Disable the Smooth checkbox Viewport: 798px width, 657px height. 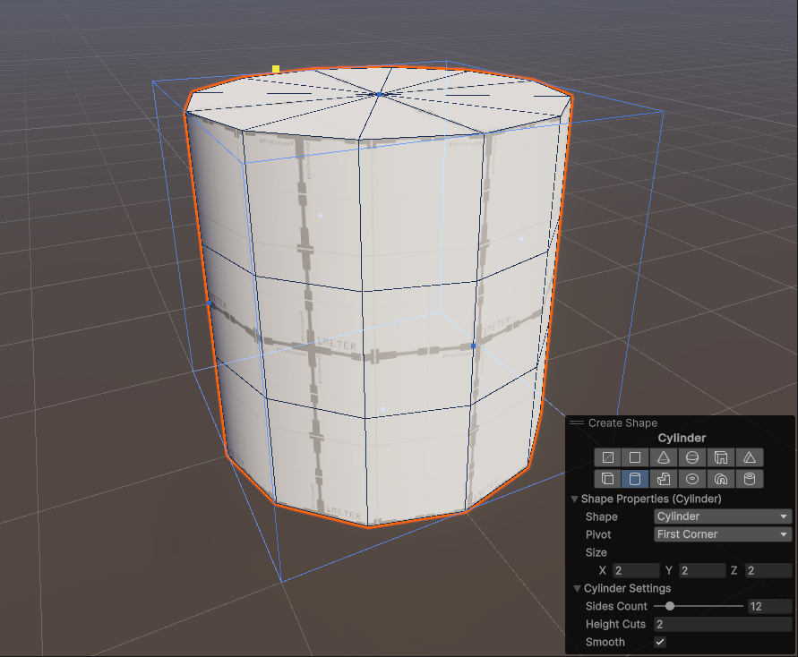click(x=660, y=642)
